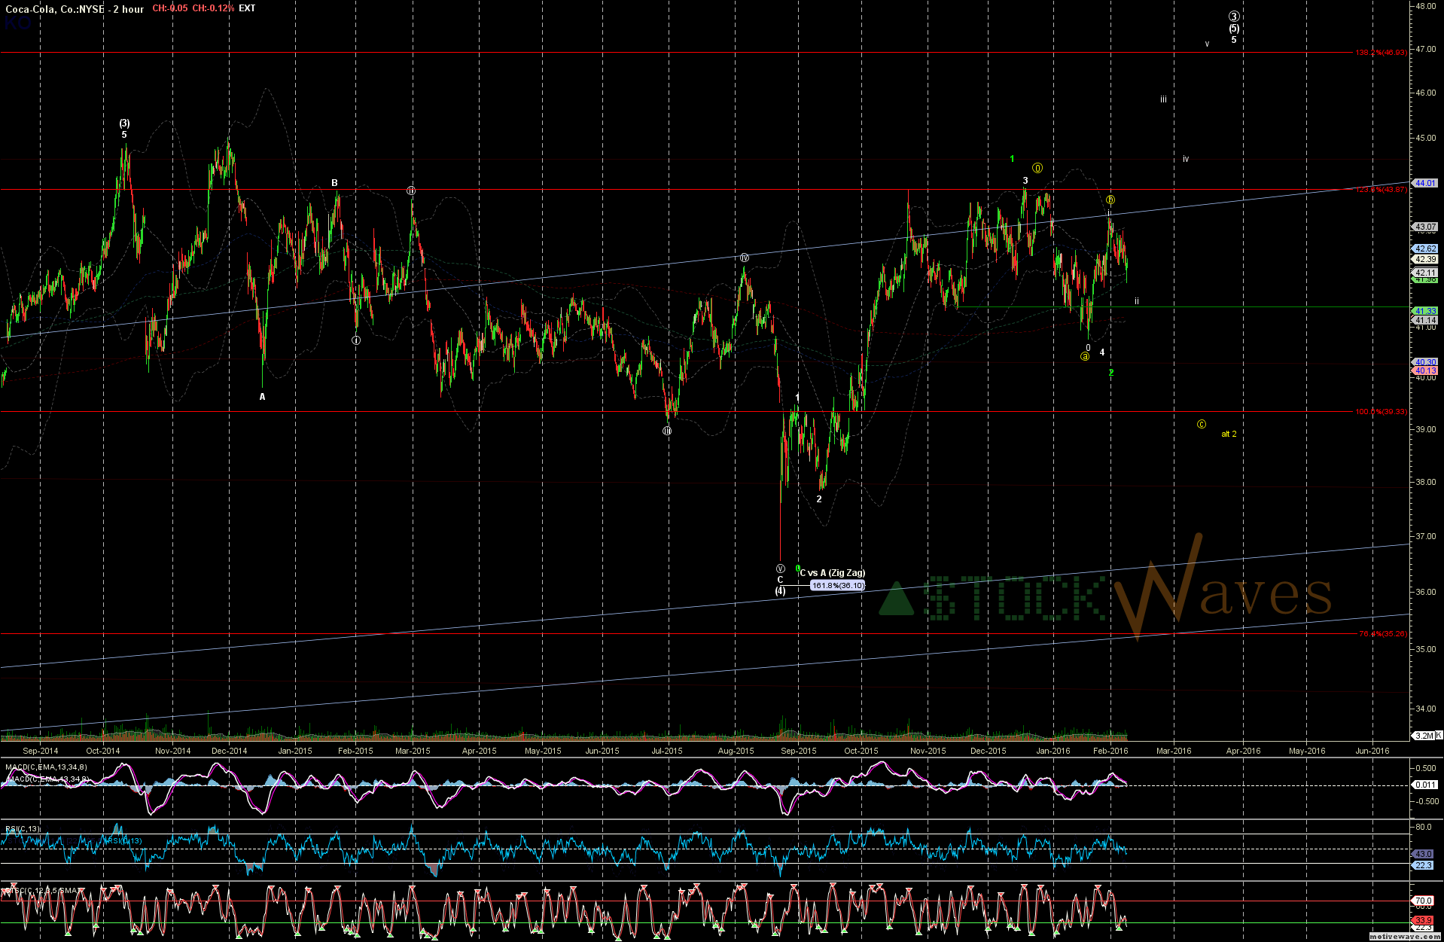Click the 100.0%(39.33) Fibonacci level label
The width and height of the screenshot is (1444, 942).
[x=1381, y=412]
